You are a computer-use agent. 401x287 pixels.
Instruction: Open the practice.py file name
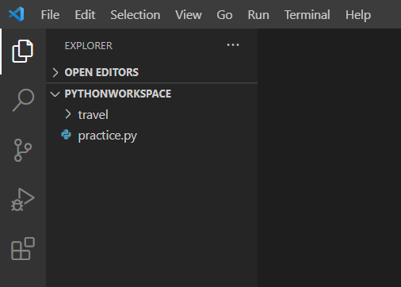point(108,136)
